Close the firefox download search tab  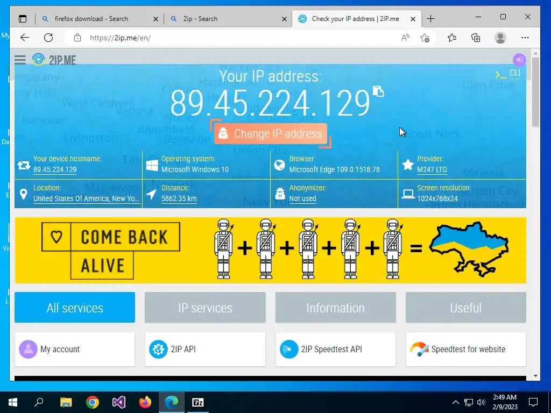pos(156,19)
